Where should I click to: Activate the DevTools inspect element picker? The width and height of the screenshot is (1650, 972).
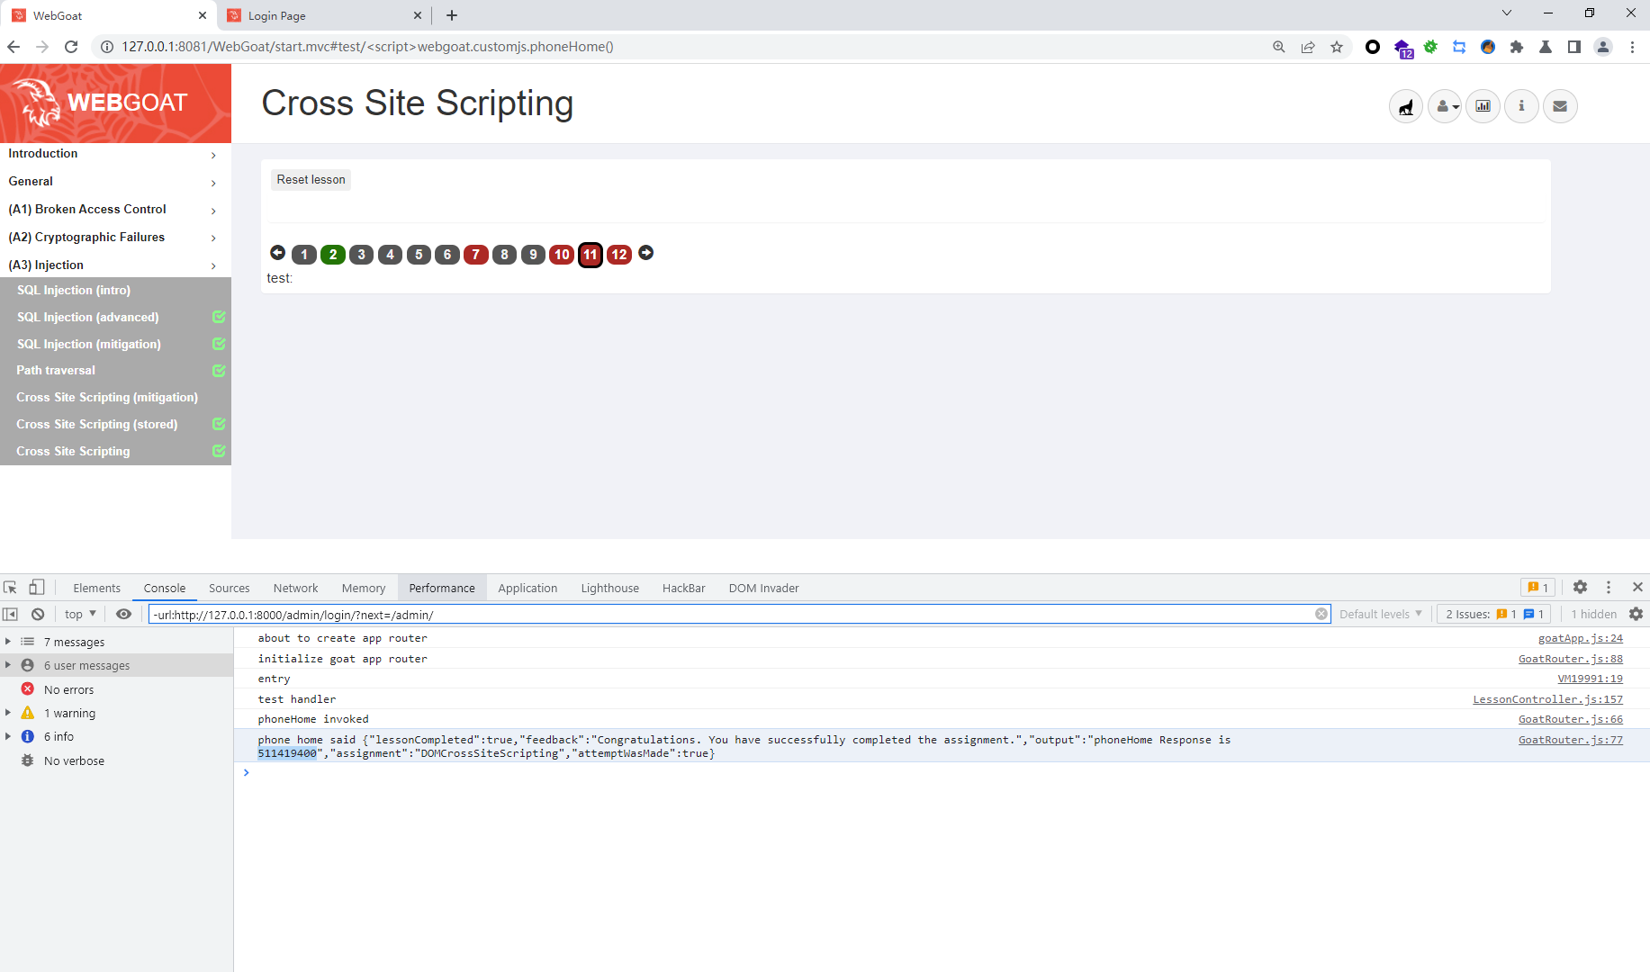(x=11, y=588)
